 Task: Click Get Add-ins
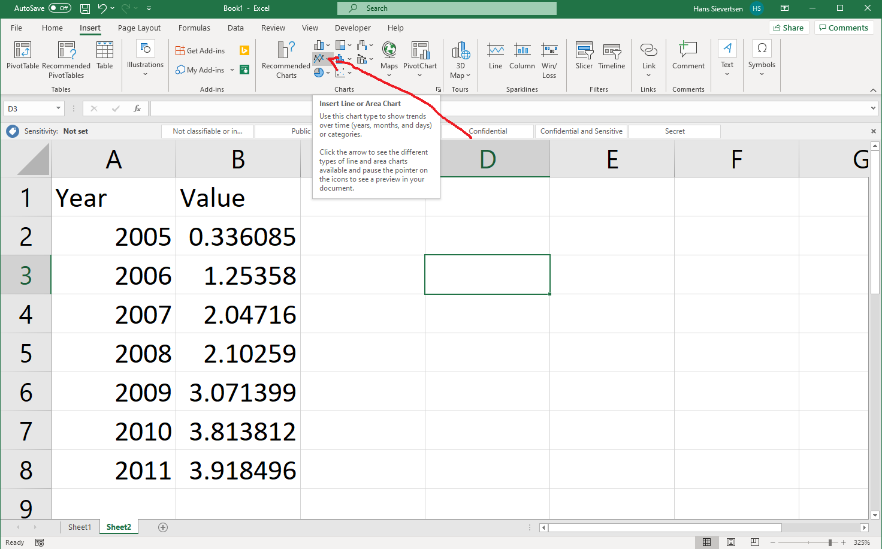coord(200,51)
